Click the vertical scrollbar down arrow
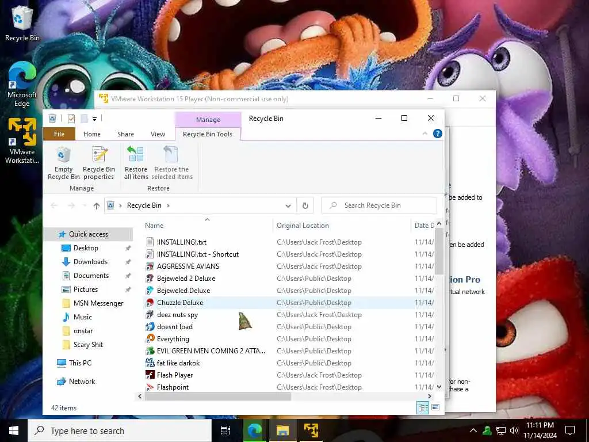This screenshot has width=589, height=442. (439, 386)
